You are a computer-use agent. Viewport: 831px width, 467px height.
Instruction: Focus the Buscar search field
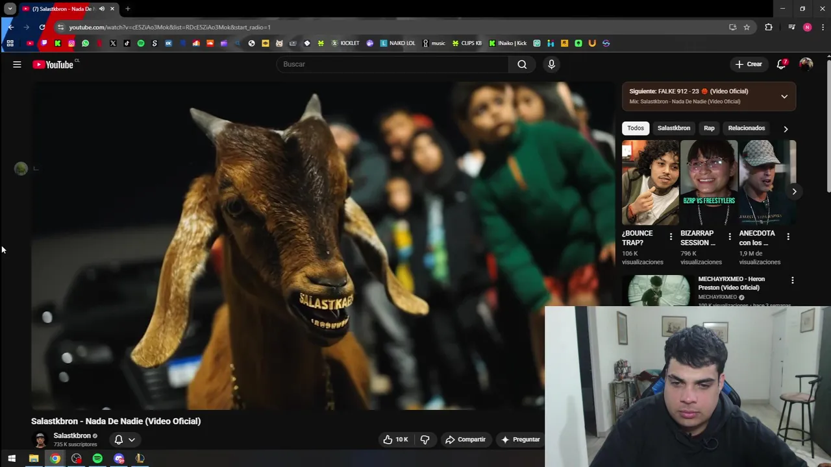coord(393,64)
